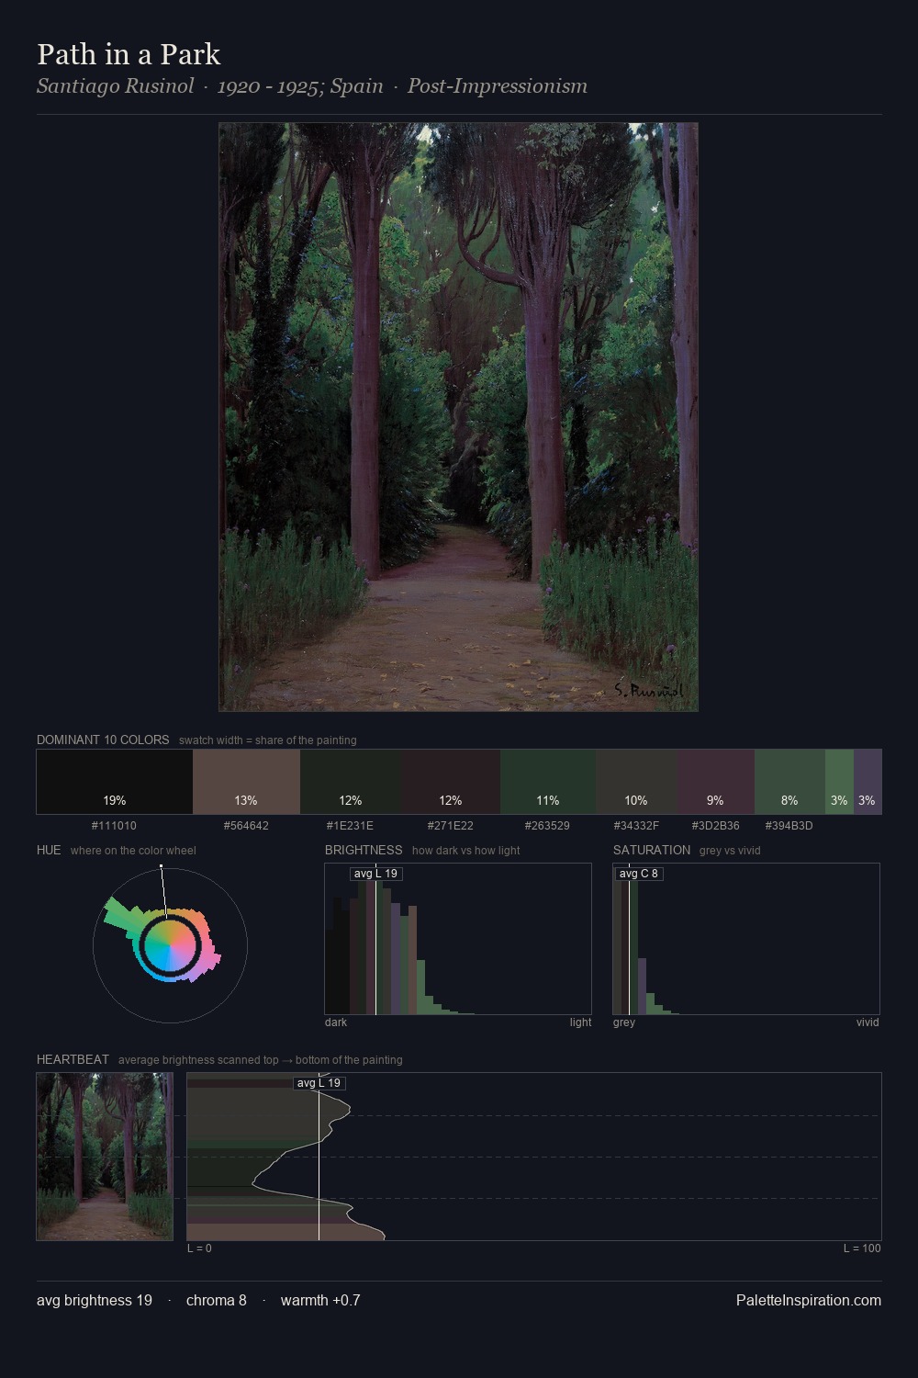Click the 'SATURATION' section heading
This screenshot has width=918, height=1378.
(652, 850)
